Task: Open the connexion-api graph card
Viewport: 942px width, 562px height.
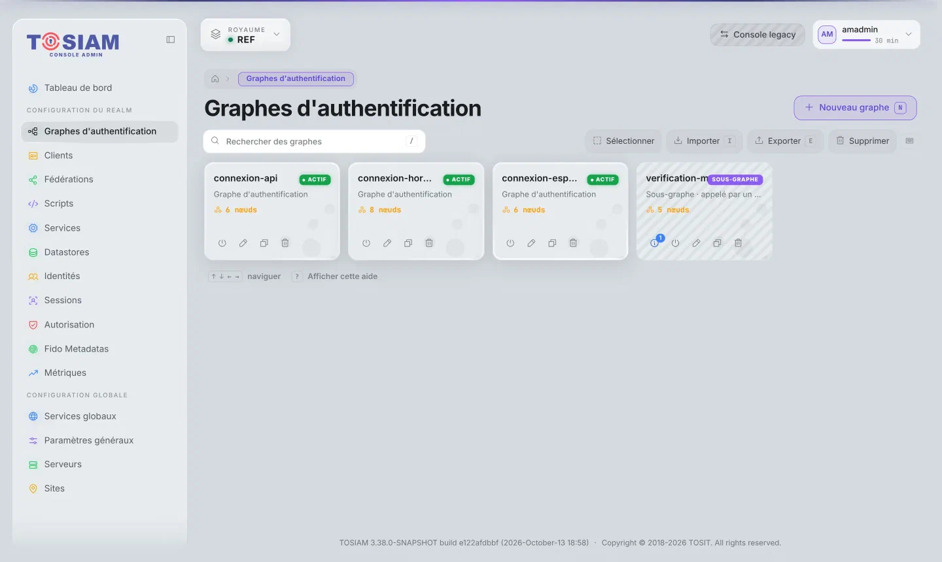Action: [x=272, y=211]
